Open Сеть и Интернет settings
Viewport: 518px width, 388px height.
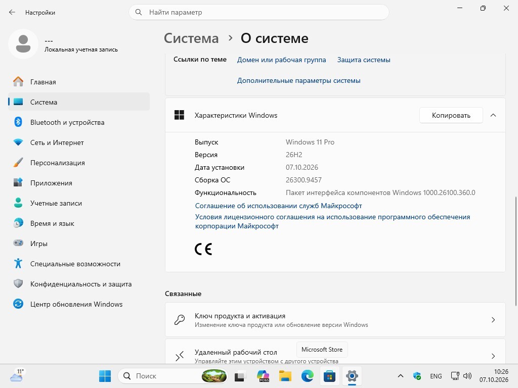click(78, 142)
